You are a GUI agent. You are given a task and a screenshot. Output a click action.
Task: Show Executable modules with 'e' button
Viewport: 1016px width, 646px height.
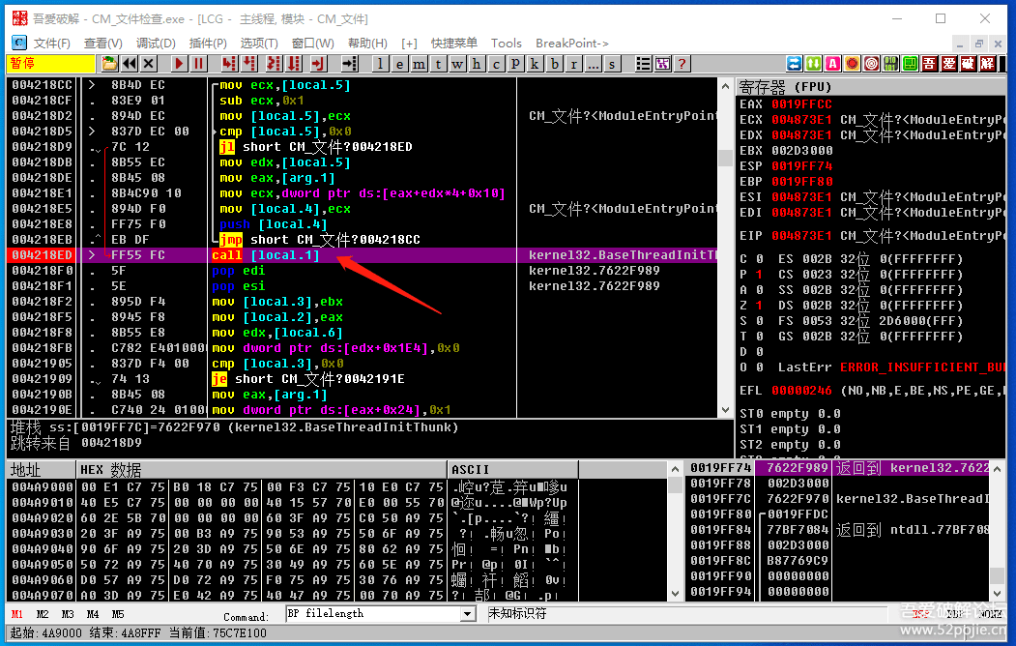click(x=400, y=64)
